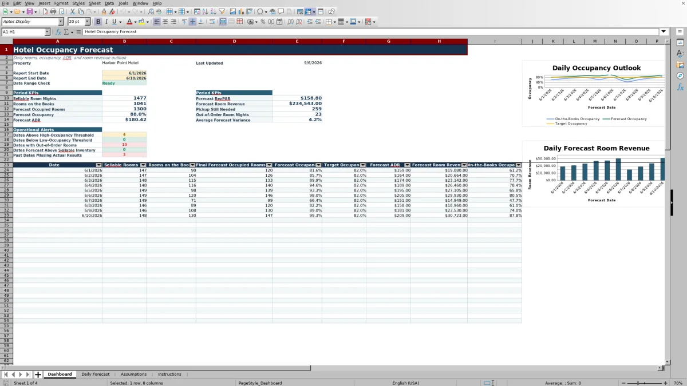
Task: Click the Insert Comment icon
Action: point(281,11)
